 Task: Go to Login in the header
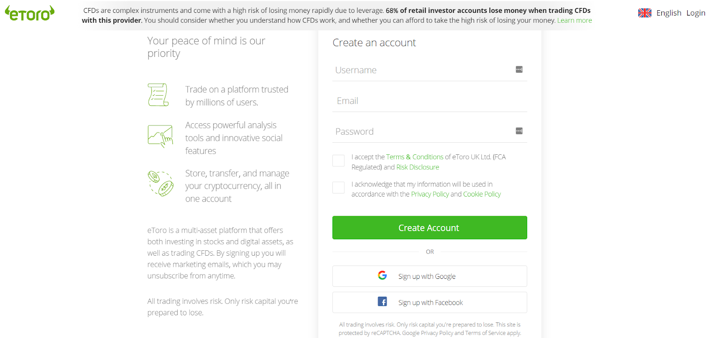(696, 13)
